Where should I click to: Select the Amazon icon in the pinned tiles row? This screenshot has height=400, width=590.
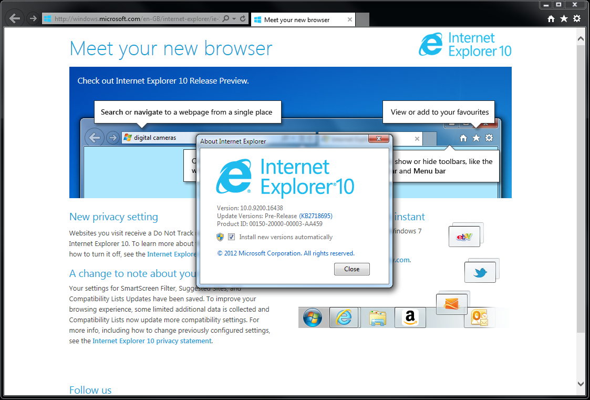(410, 317)
